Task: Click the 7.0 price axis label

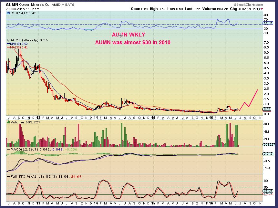Action: [266, 43]
